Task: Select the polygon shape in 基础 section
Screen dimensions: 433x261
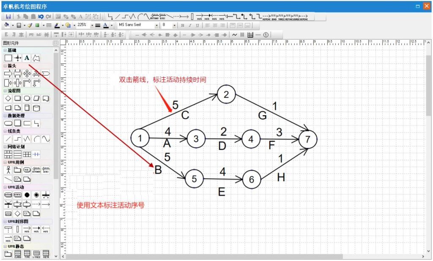Action: (36, 58)
